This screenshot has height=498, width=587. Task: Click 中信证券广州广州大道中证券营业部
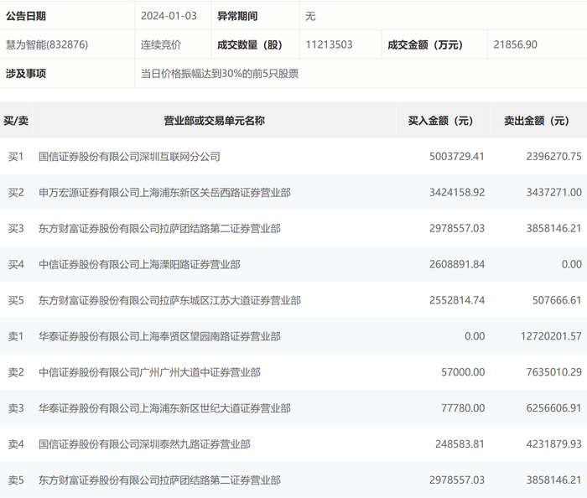click(x=149, y=372)
